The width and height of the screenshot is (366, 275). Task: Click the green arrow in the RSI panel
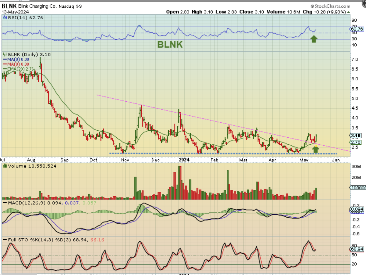tap(314, 39)
